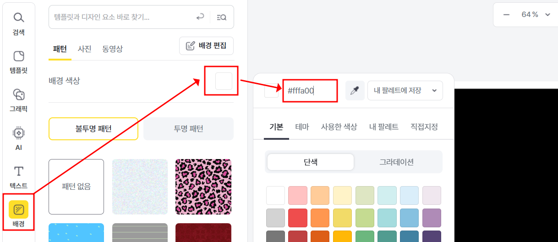Select the gray striped pattern thumbnail

click(x=140, y=232)
